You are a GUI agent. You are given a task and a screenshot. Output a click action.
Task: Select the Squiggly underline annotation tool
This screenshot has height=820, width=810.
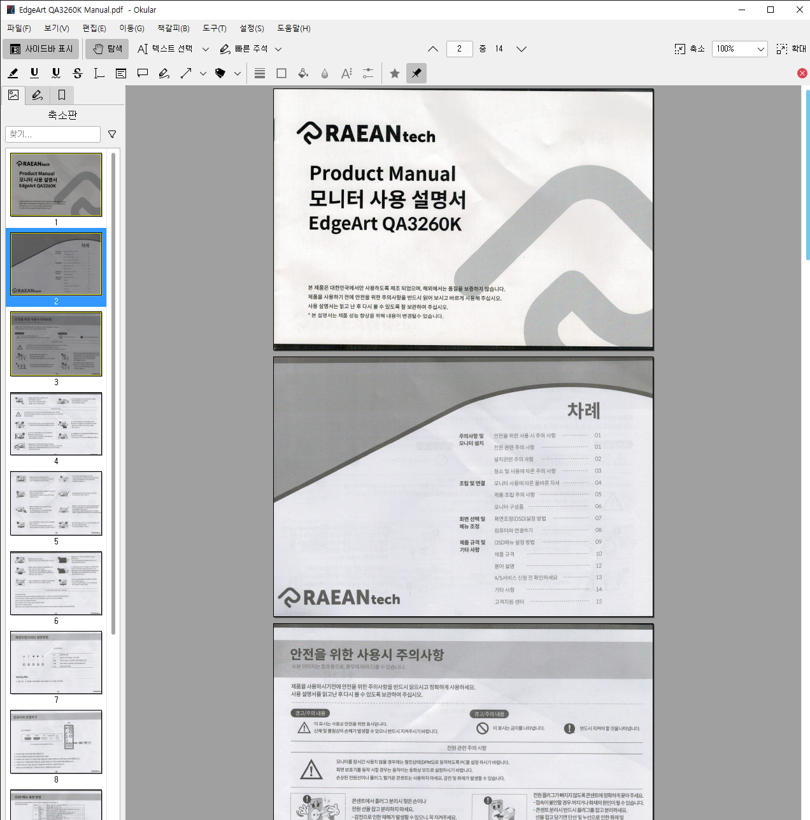point(56,73)
